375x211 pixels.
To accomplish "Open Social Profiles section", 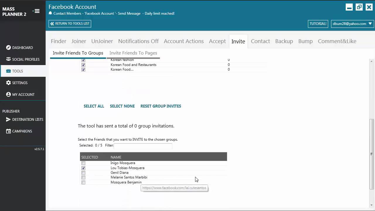I will [23, 59].
